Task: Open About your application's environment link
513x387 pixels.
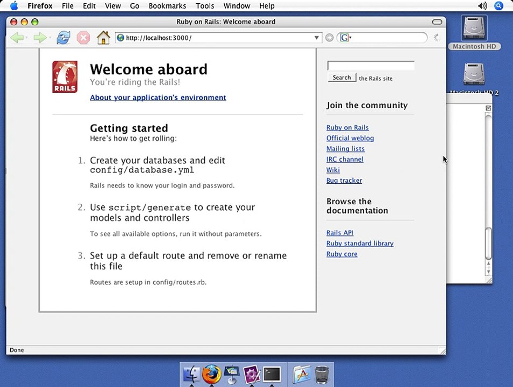Action: [158, 97]
